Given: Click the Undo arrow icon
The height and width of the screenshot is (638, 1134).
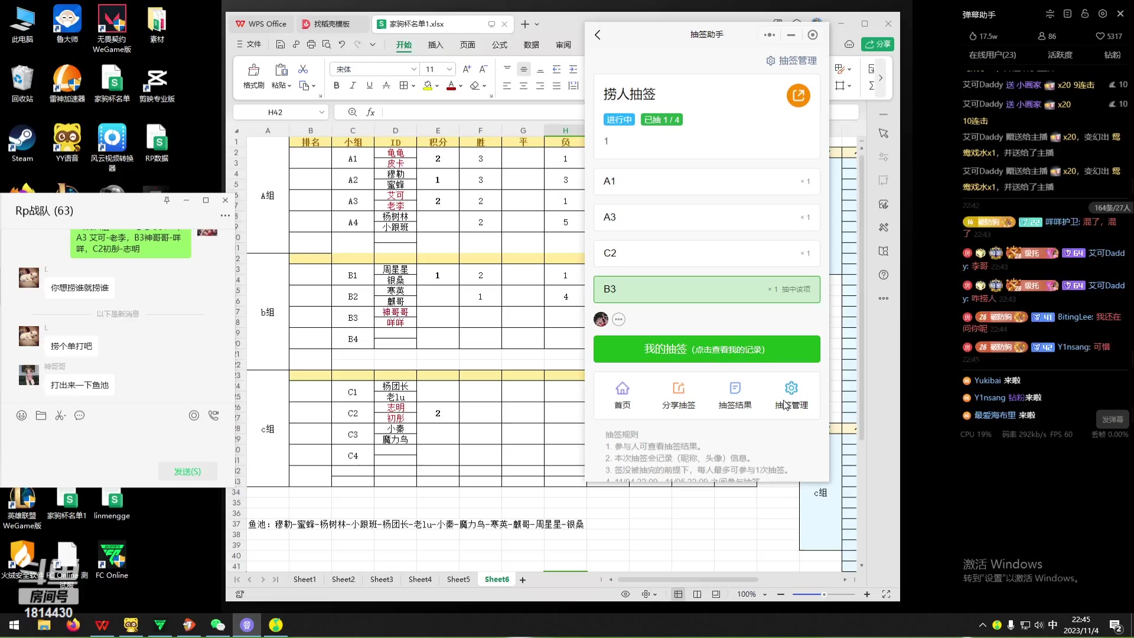Looking at the screenshot, I should [341, 44].
